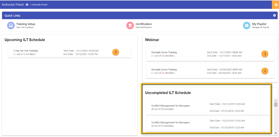
Task: Open the Training Setup quick link
Action: (x=26, y=24)
